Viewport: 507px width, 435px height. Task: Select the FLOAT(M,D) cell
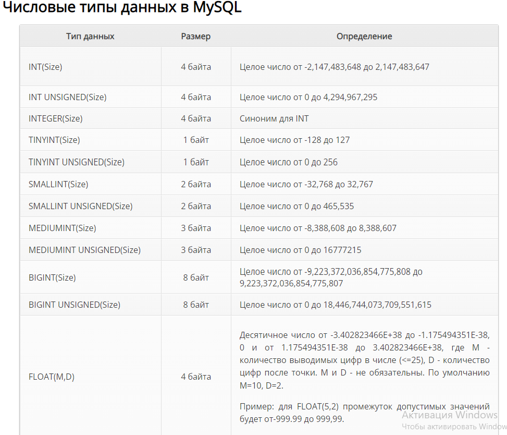pos(91,377)
